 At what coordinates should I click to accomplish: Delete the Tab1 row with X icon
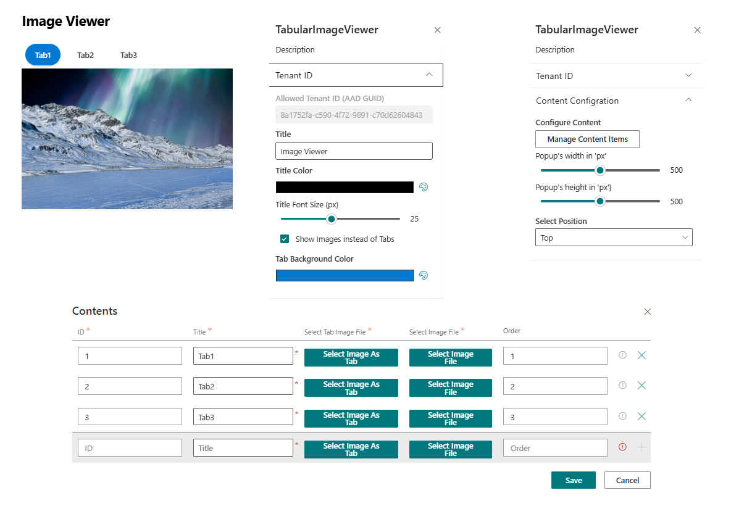641,355
